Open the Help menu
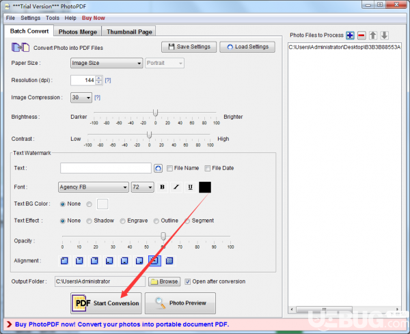Image resolution: width=410 pixels, height=334 pixels. click(70, 18)
